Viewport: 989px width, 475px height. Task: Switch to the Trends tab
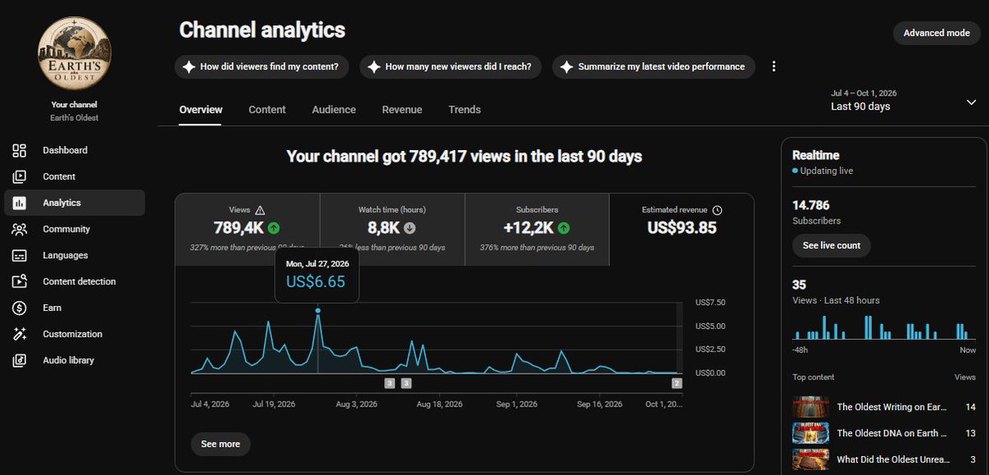465,110
